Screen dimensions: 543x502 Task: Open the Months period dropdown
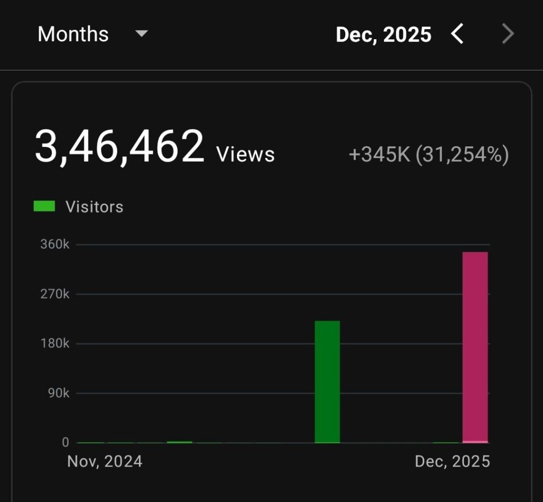tap(73, 34)
